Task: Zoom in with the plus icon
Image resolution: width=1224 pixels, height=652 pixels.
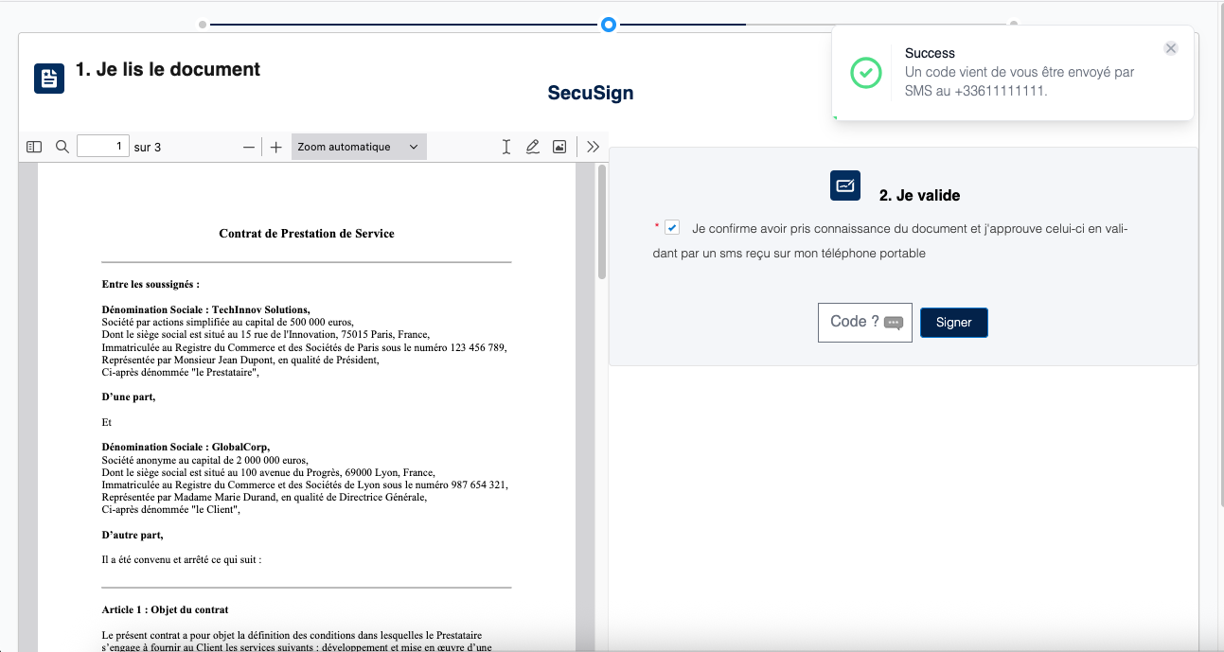Action: point(276,147)
